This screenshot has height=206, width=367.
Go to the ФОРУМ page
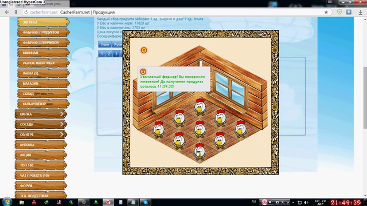pos(41,186)
